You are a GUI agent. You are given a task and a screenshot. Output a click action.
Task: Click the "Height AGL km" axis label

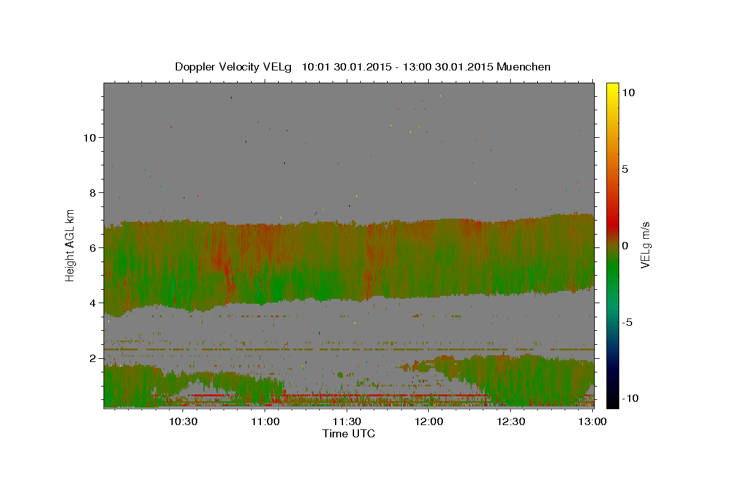(x=70, y=245)
